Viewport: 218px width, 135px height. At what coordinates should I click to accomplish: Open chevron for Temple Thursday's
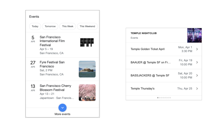pos(197,89)
